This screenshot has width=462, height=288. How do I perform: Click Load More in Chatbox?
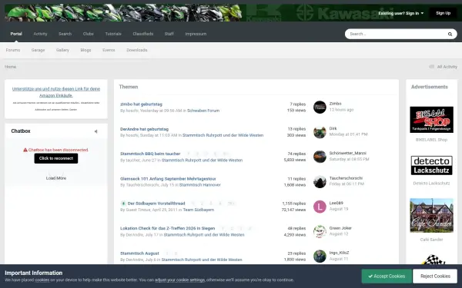pyautogui.click(x=56, y=178)
